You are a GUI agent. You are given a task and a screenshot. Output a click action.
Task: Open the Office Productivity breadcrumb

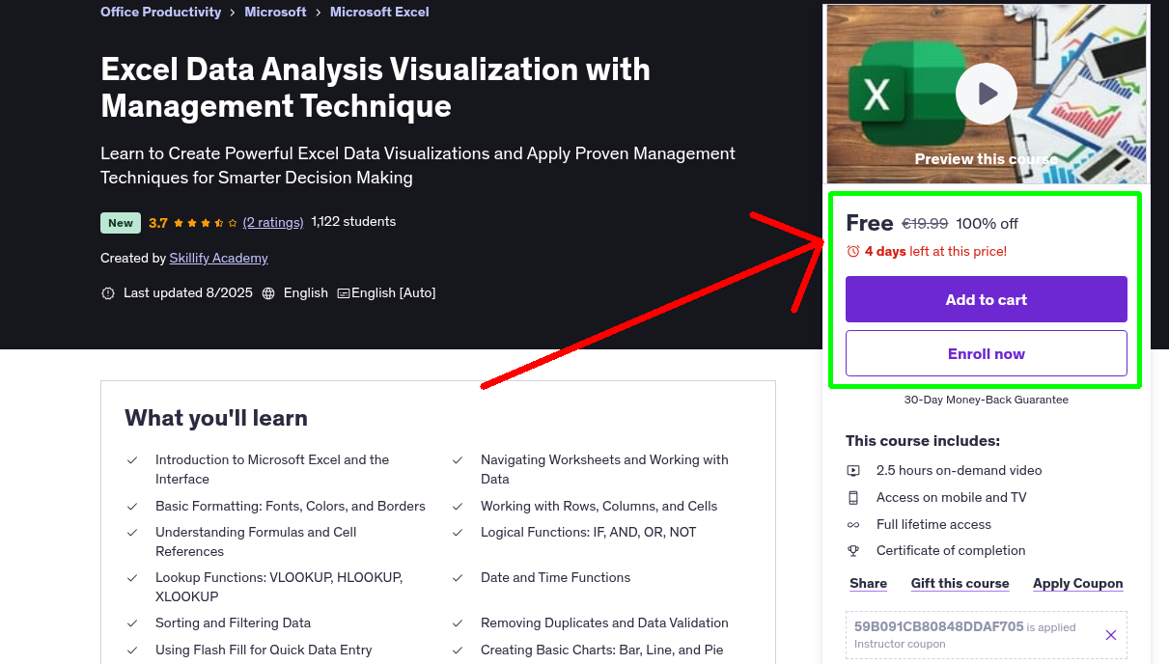tap(160, 13)
